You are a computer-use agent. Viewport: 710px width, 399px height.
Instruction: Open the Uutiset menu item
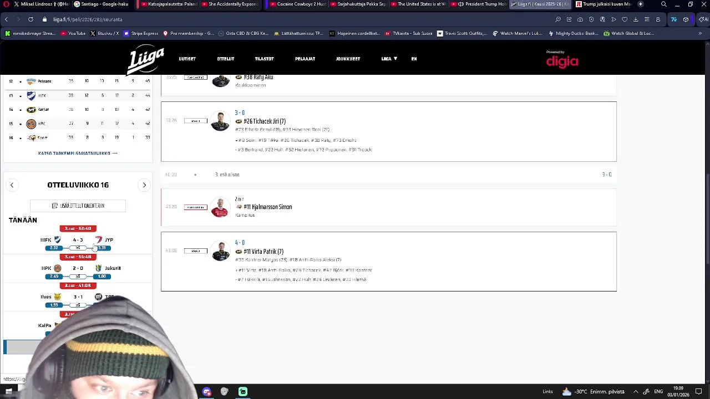187,59
